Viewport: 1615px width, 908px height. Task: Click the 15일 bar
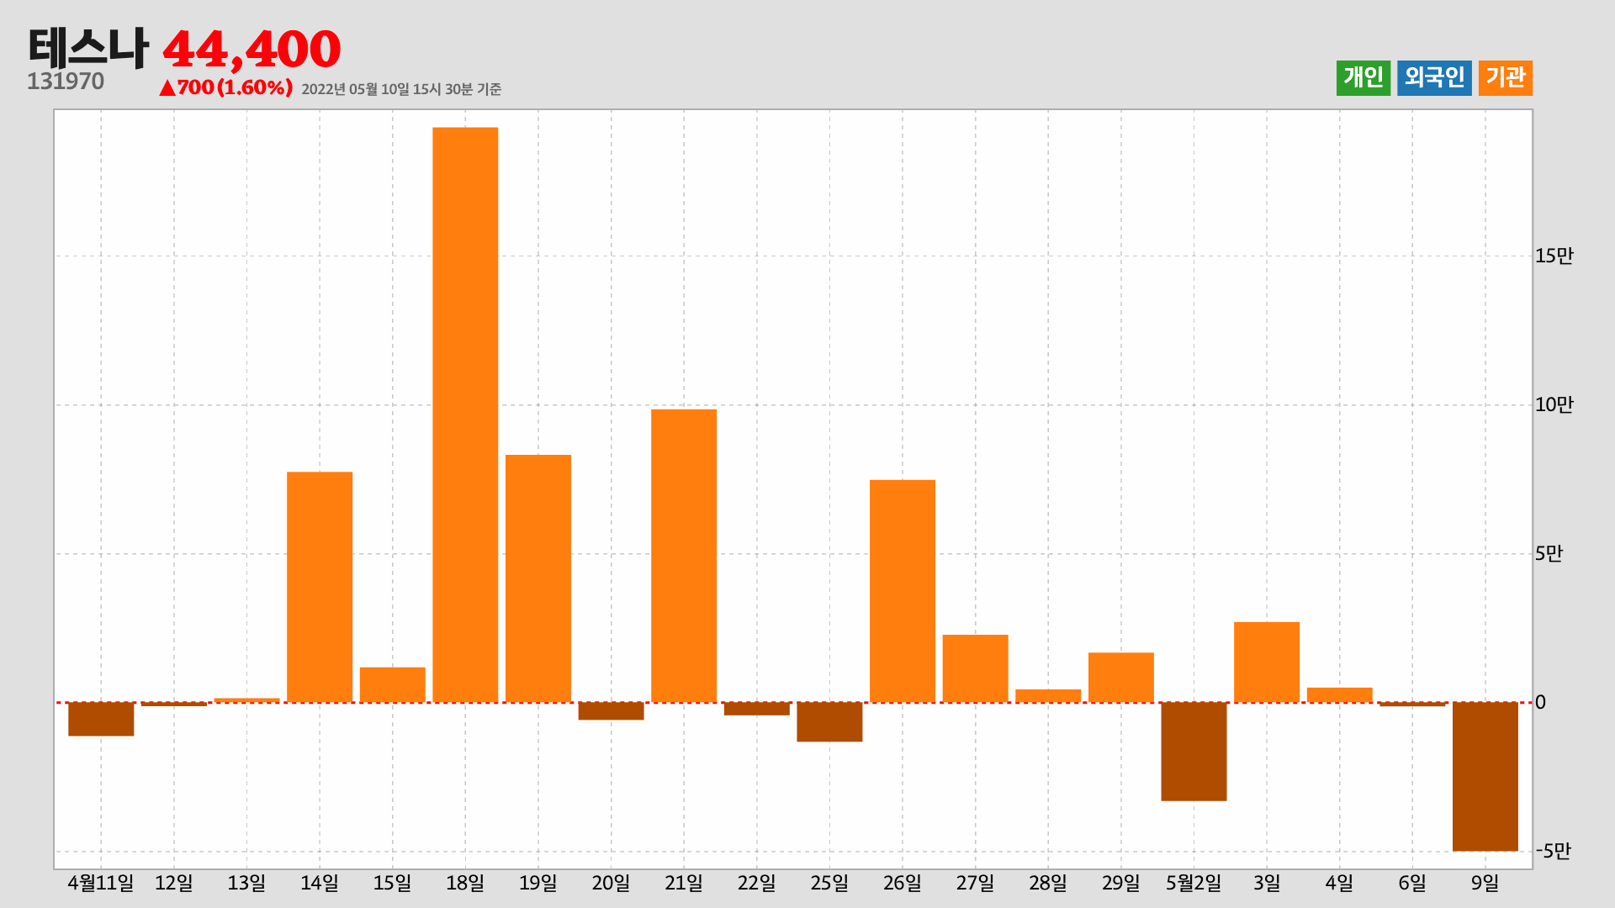[x=393, y=684]
